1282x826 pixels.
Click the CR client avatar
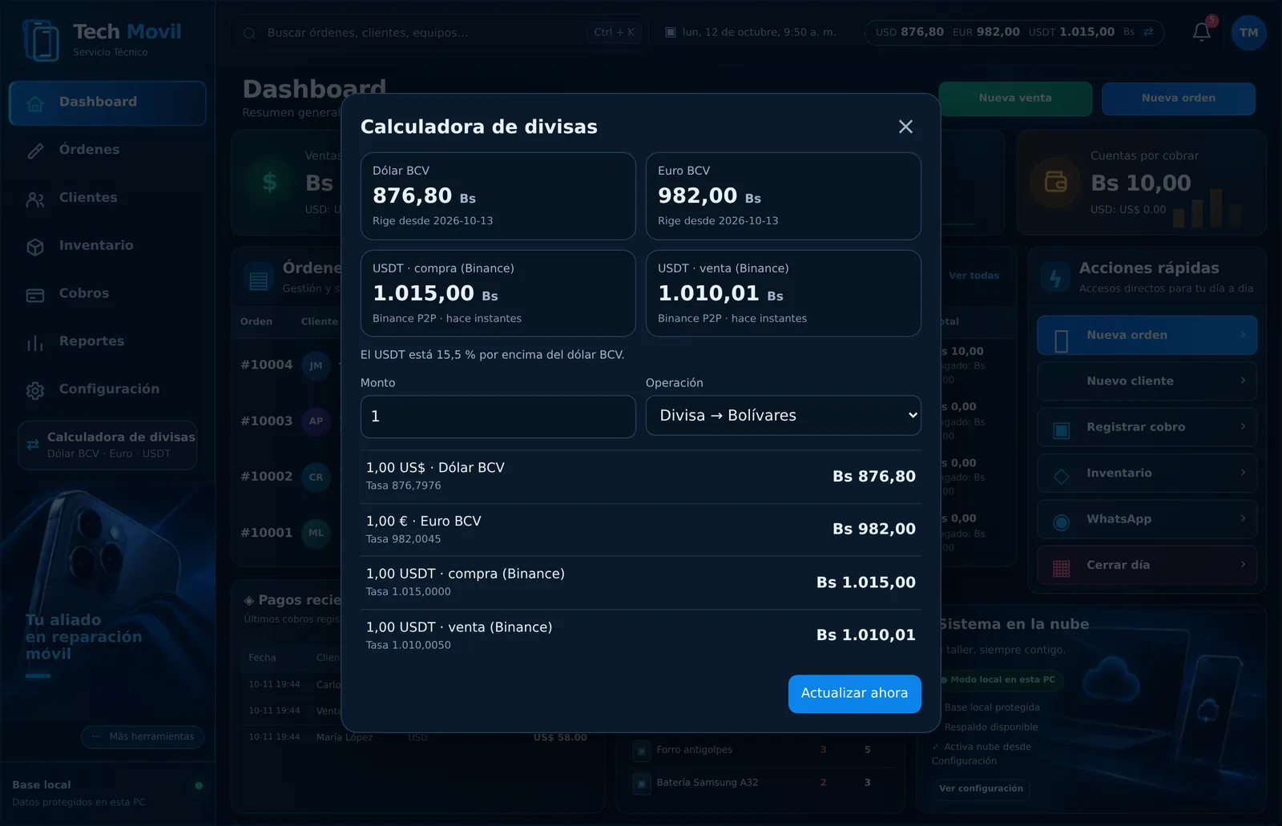pos(316,477)
